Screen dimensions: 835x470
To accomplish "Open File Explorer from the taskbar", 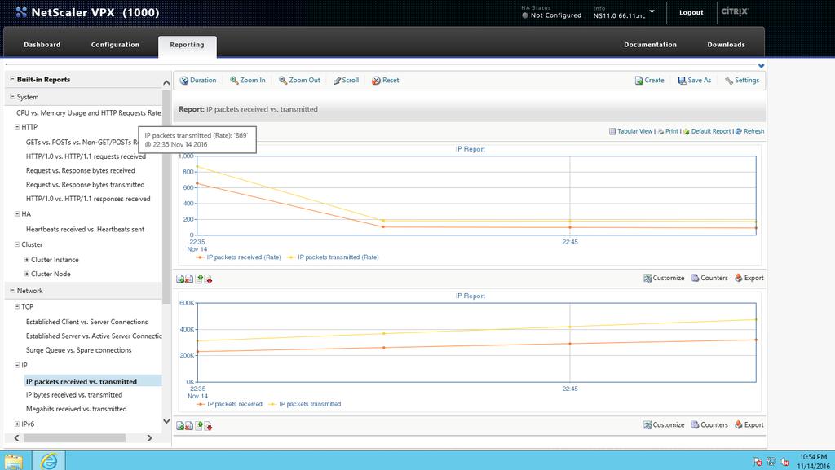I will click(13, 462).
